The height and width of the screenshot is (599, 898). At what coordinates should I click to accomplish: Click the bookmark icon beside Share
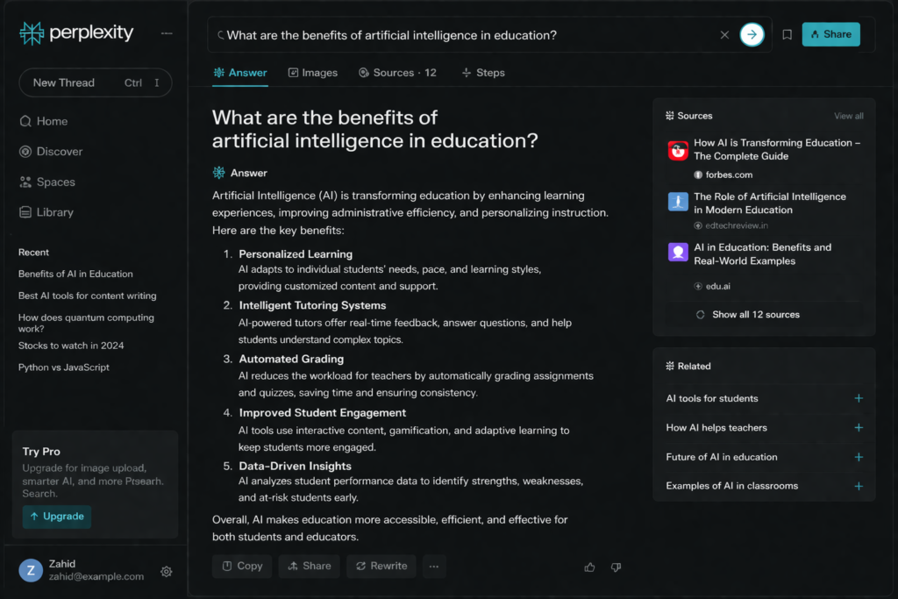(787, 35)
